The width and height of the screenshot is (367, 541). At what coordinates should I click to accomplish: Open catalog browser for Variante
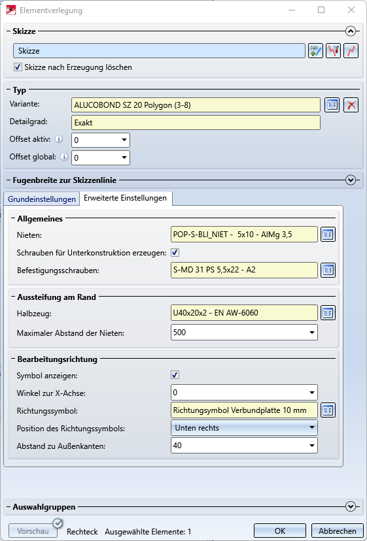tap(332, 105)
